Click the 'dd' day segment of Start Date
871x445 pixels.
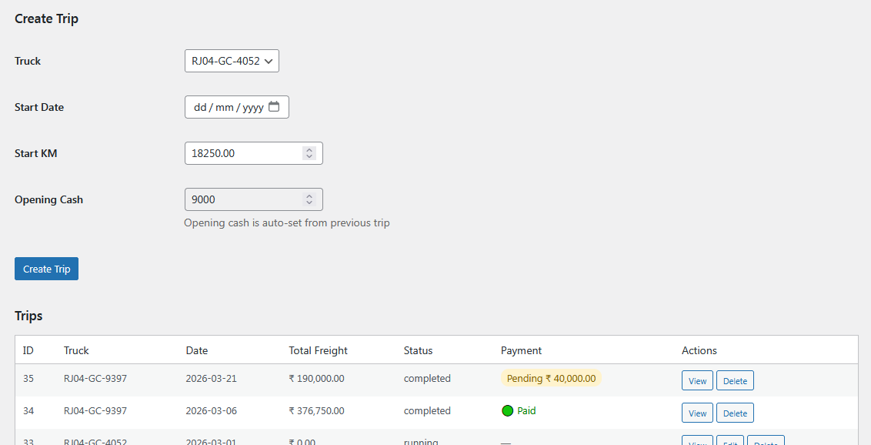(200, 107)
